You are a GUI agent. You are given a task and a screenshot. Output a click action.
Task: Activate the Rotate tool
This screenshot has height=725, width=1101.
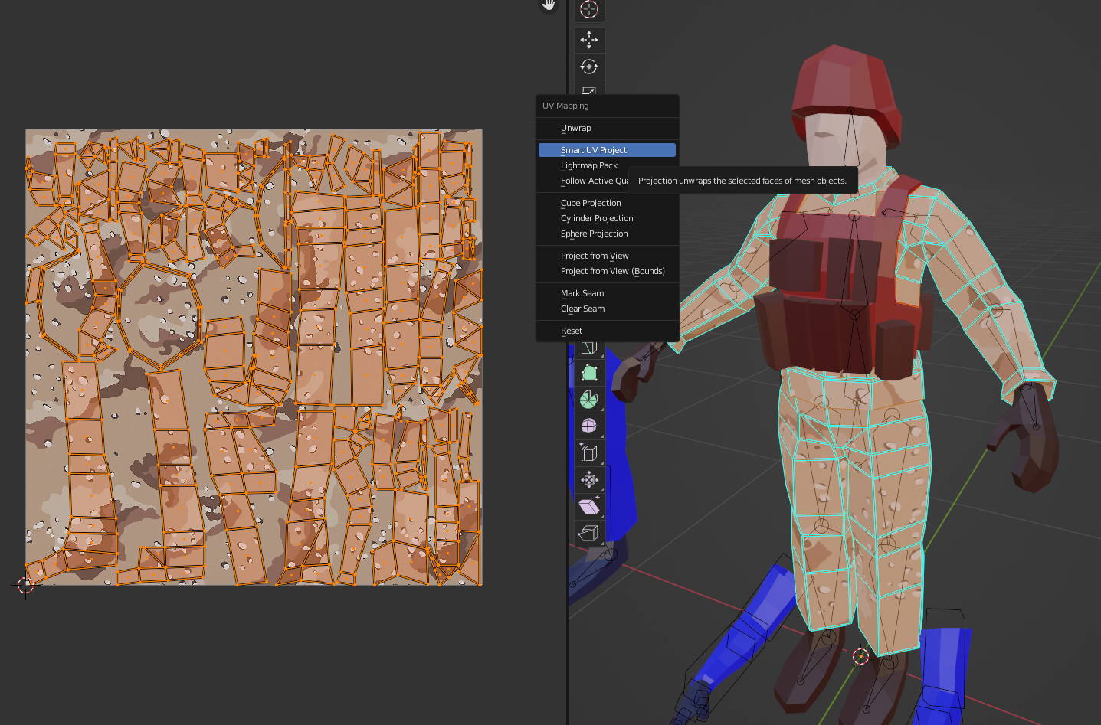(588, 67)
